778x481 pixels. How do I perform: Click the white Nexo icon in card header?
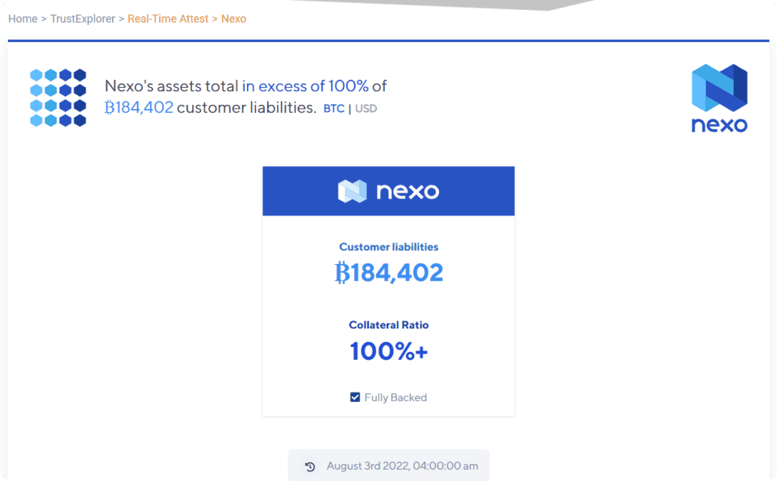[x=352, y=191]
